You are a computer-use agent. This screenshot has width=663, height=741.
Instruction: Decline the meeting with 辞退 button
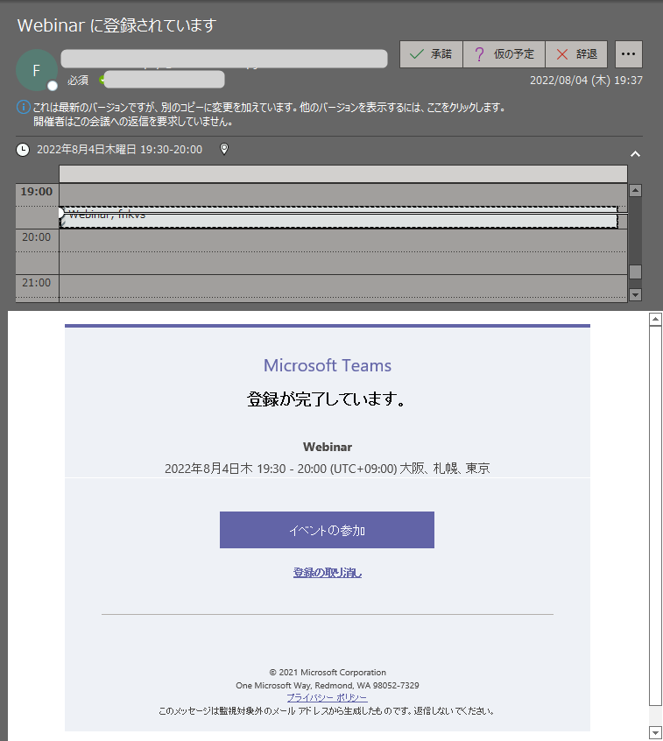pos(576,54)
